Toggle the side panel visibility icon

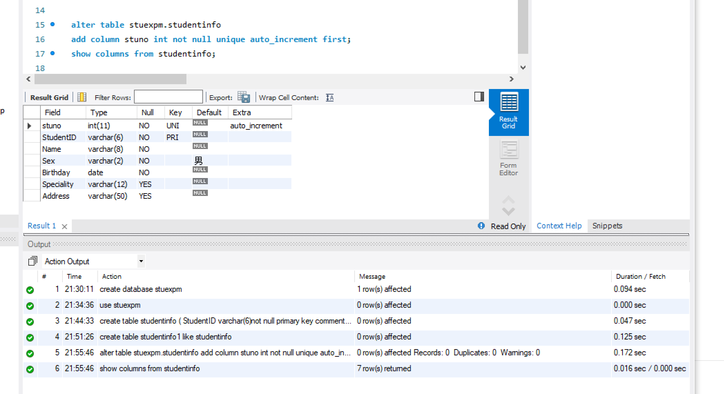(479, 97)
